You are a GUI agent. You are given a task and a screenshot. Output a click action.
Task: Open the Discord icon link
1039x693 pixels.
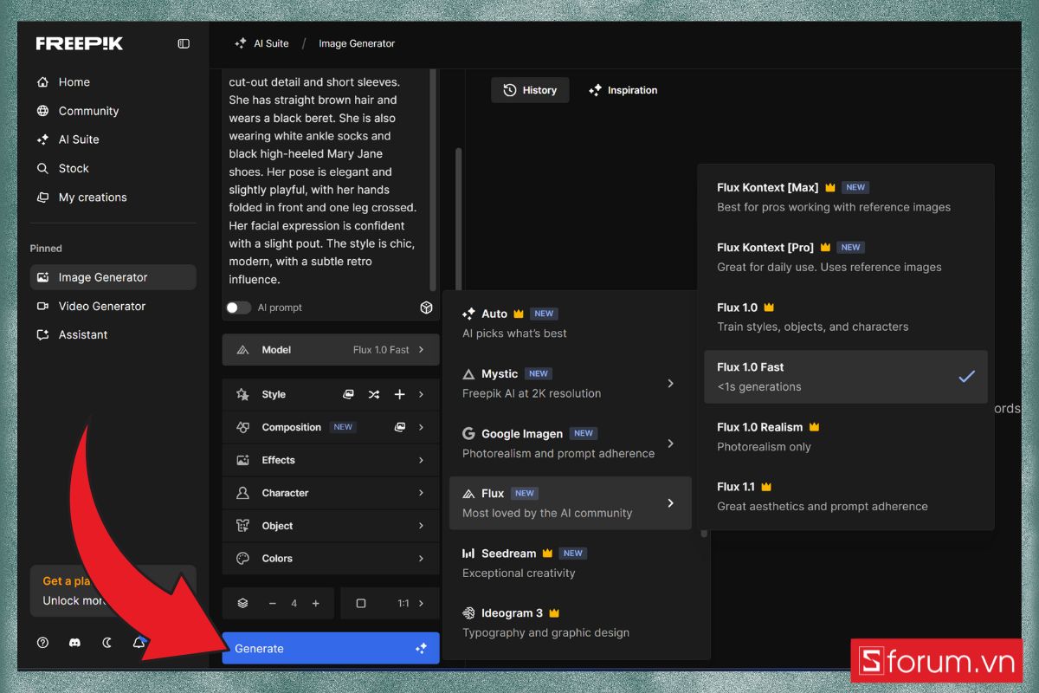point(74,643)
